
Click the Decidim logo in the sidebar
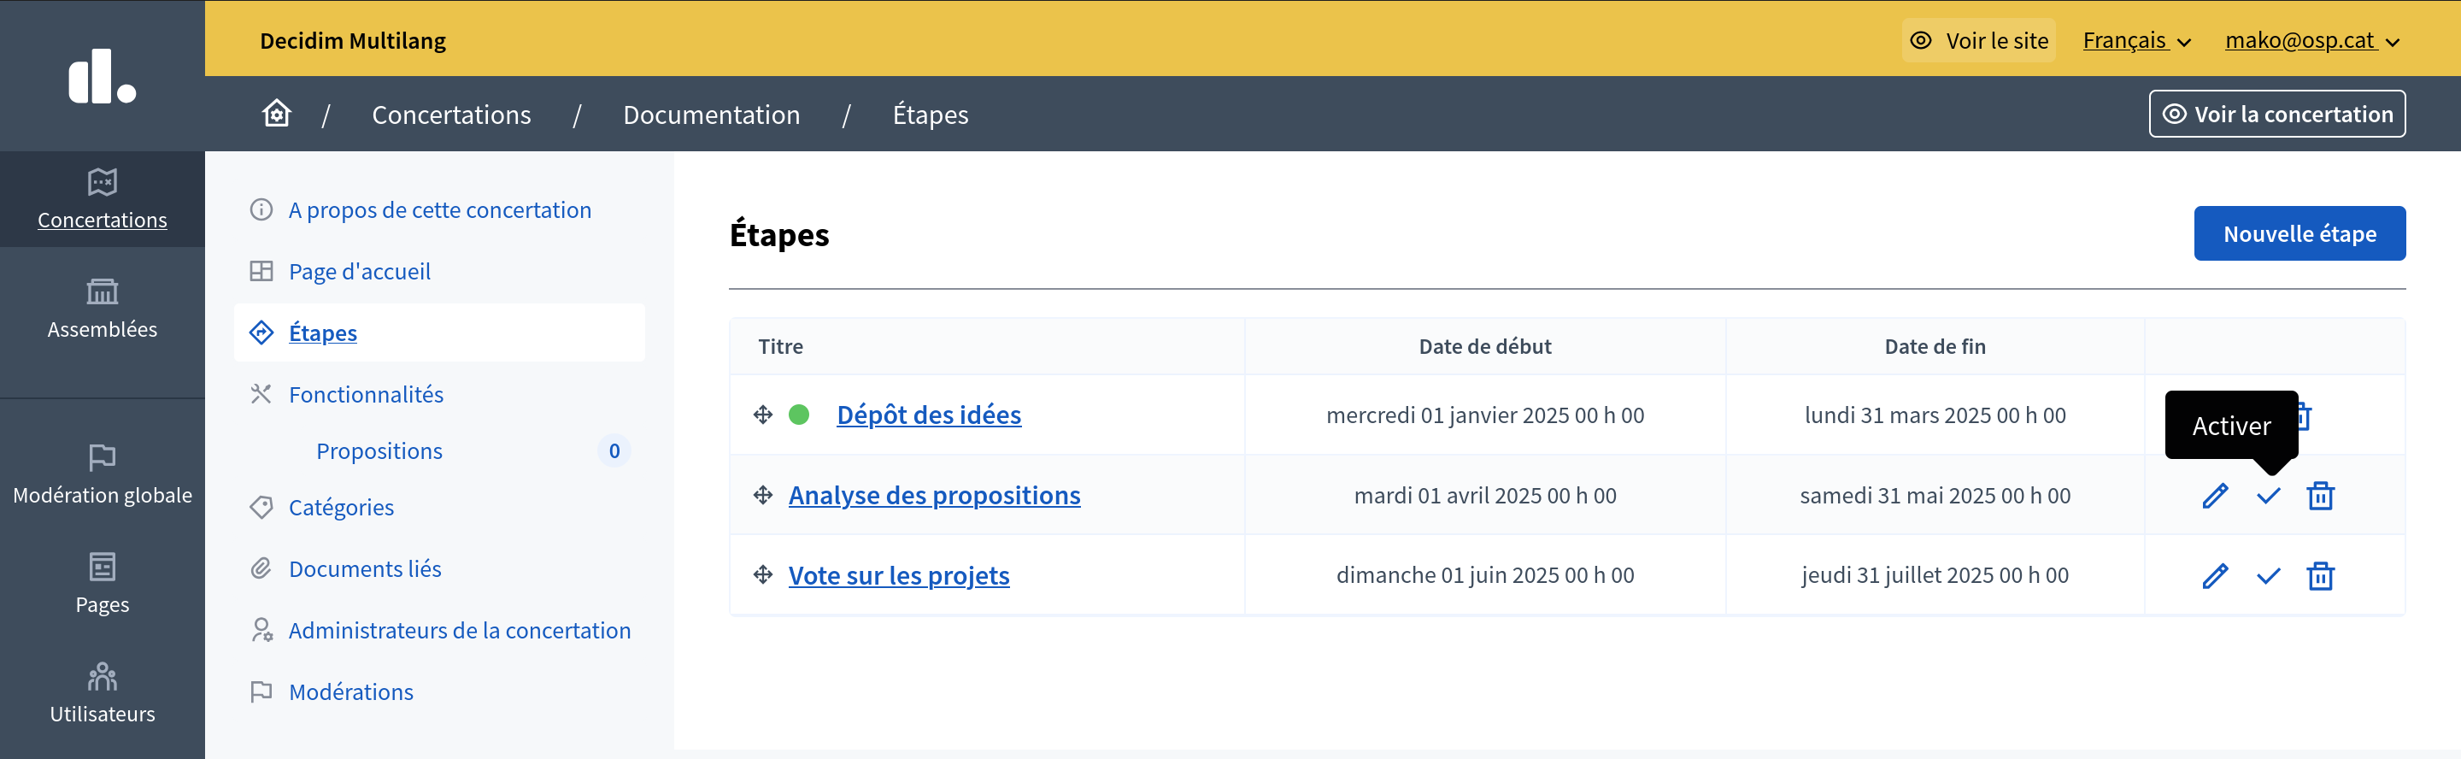103,75
